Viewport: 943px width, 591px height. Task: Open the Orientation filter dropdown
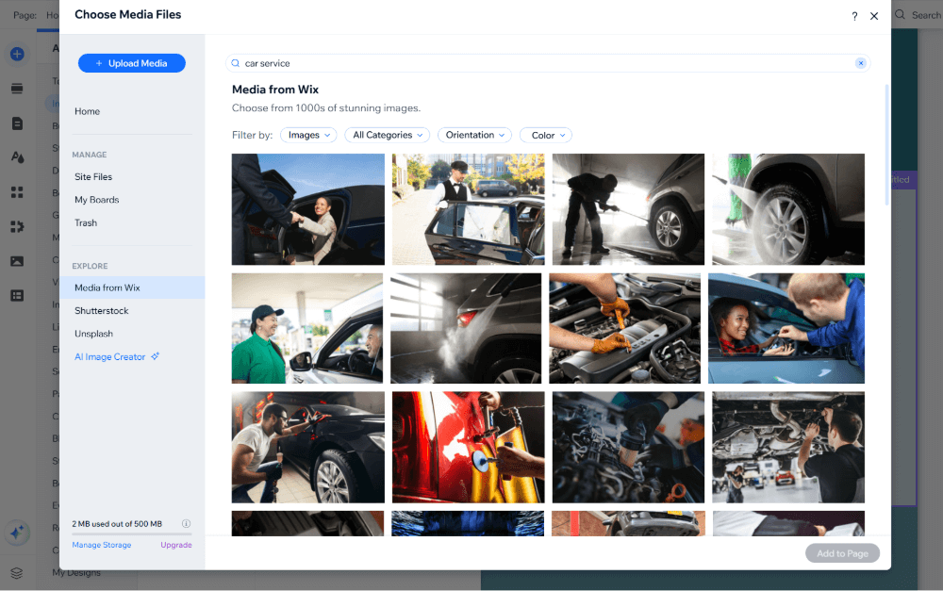[x=475, y=135]
